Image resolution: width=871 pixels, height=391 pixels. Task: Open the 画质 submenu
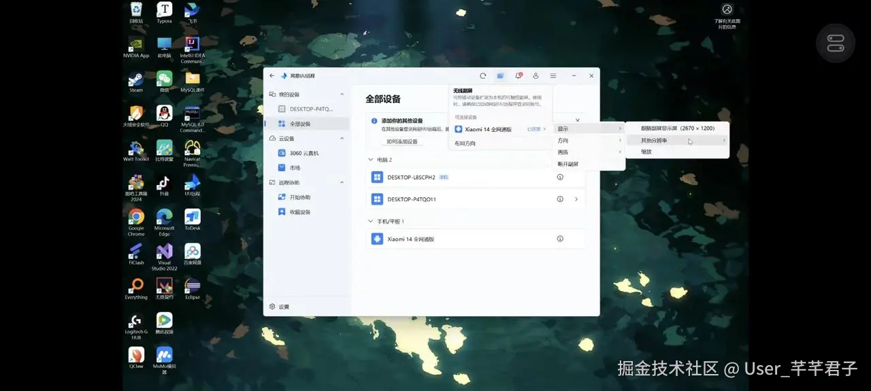[589, 152]
